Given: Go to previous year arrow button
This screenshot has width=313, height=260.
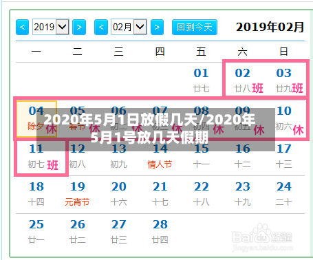Looking at the screenshot, I should click(x=22, y=28).
